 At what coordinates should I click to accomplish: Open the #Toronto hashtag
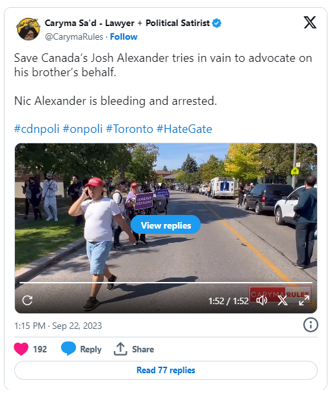(x=129, y=129)
